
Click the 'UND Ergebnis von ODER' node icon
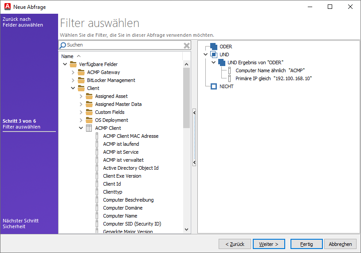tap(222, 62)
